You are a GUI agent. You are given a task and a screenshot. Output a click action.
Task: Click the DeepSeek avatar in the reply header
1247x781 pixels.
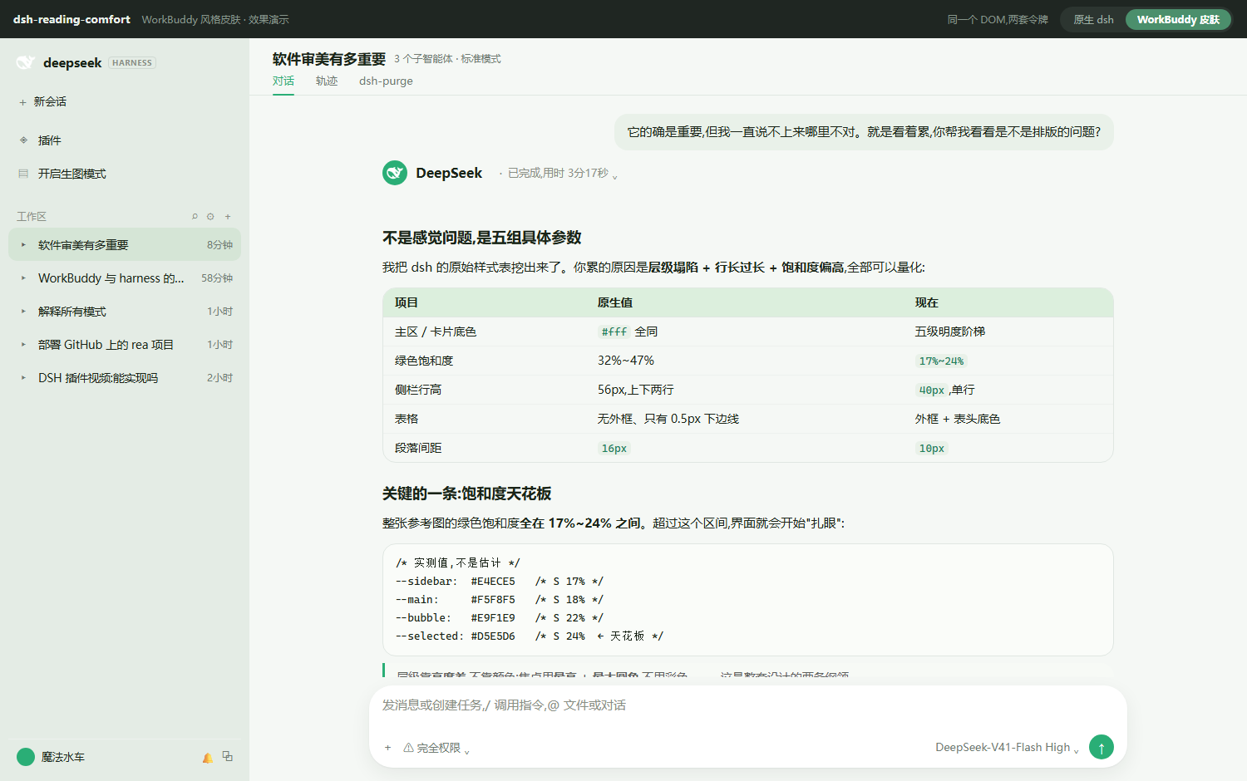tap(395, 173)
